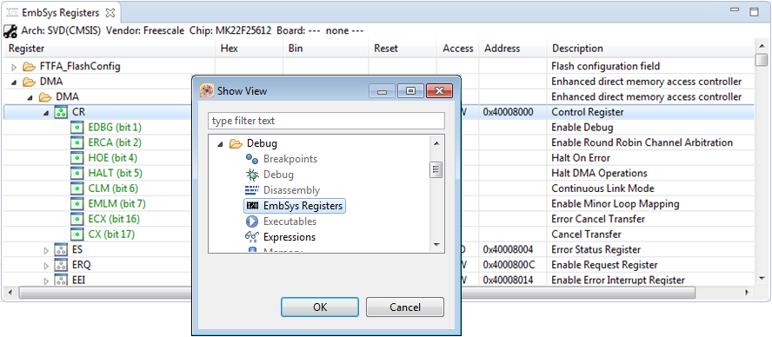
Task: Expand the ES register node
Action: click(x=46, y=250)
